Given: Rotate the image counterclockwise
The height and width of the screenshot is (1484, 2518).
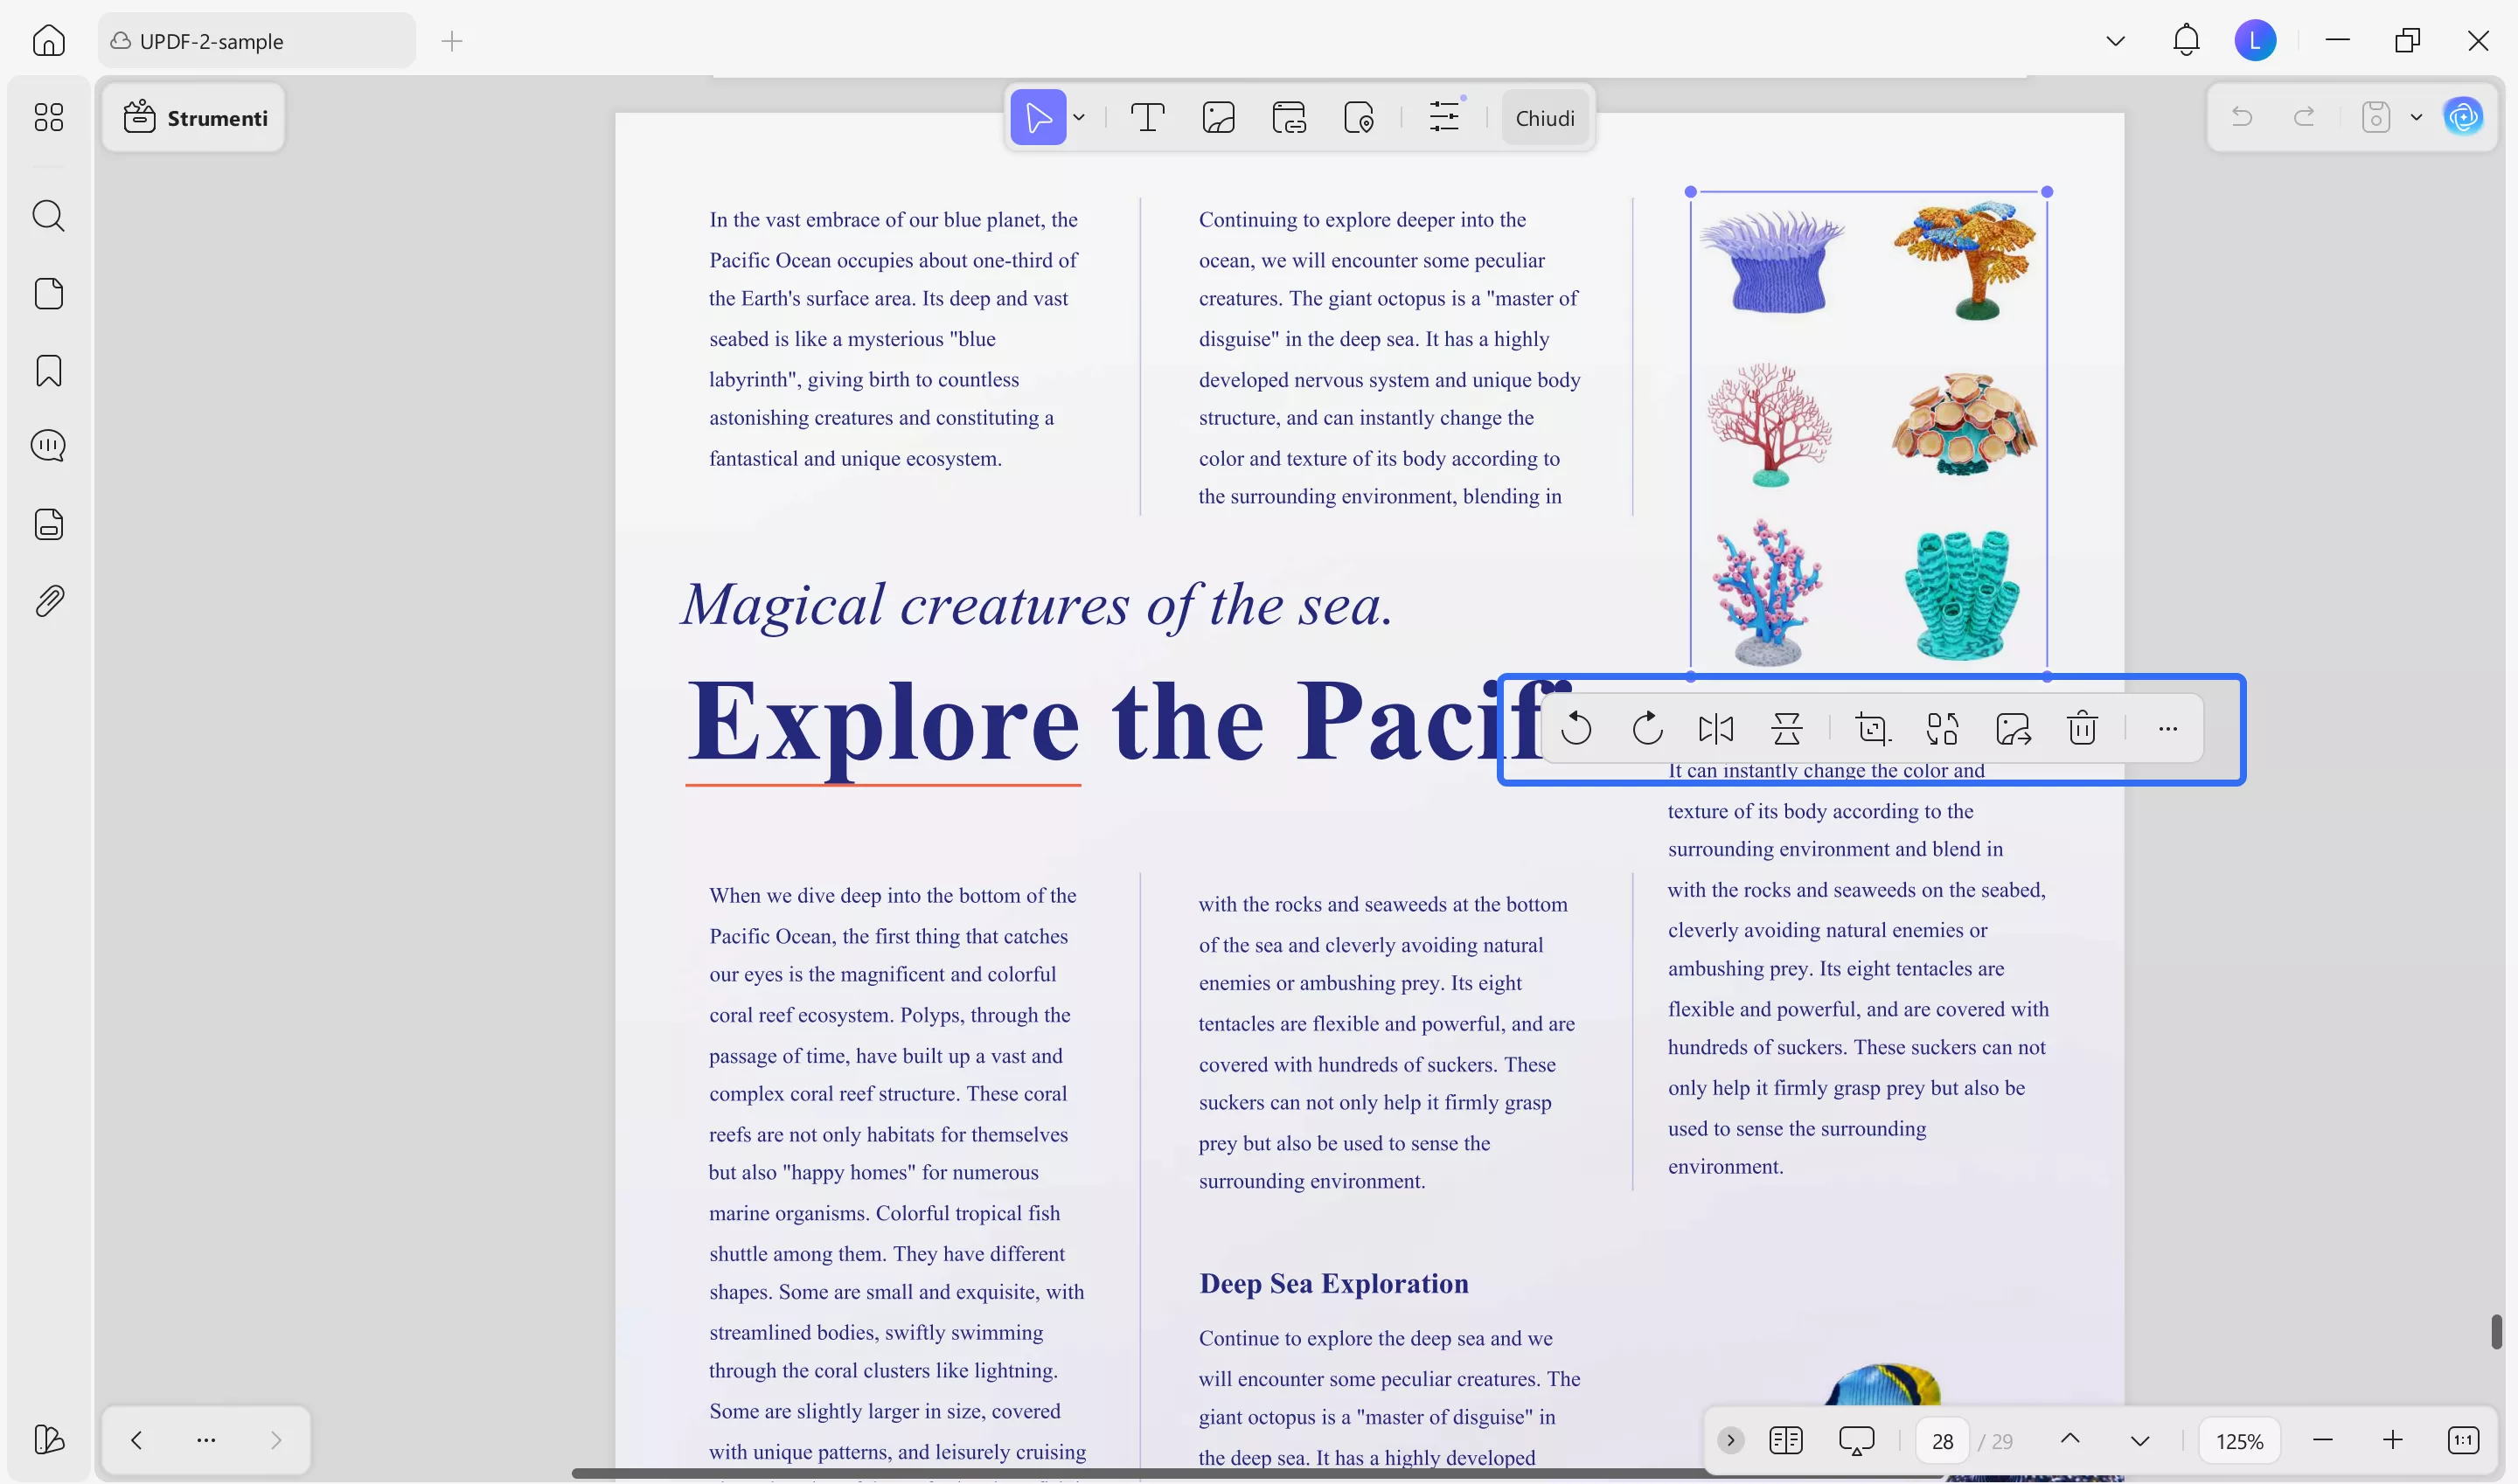Looking at the screenshot, I should click(1575, 728).
